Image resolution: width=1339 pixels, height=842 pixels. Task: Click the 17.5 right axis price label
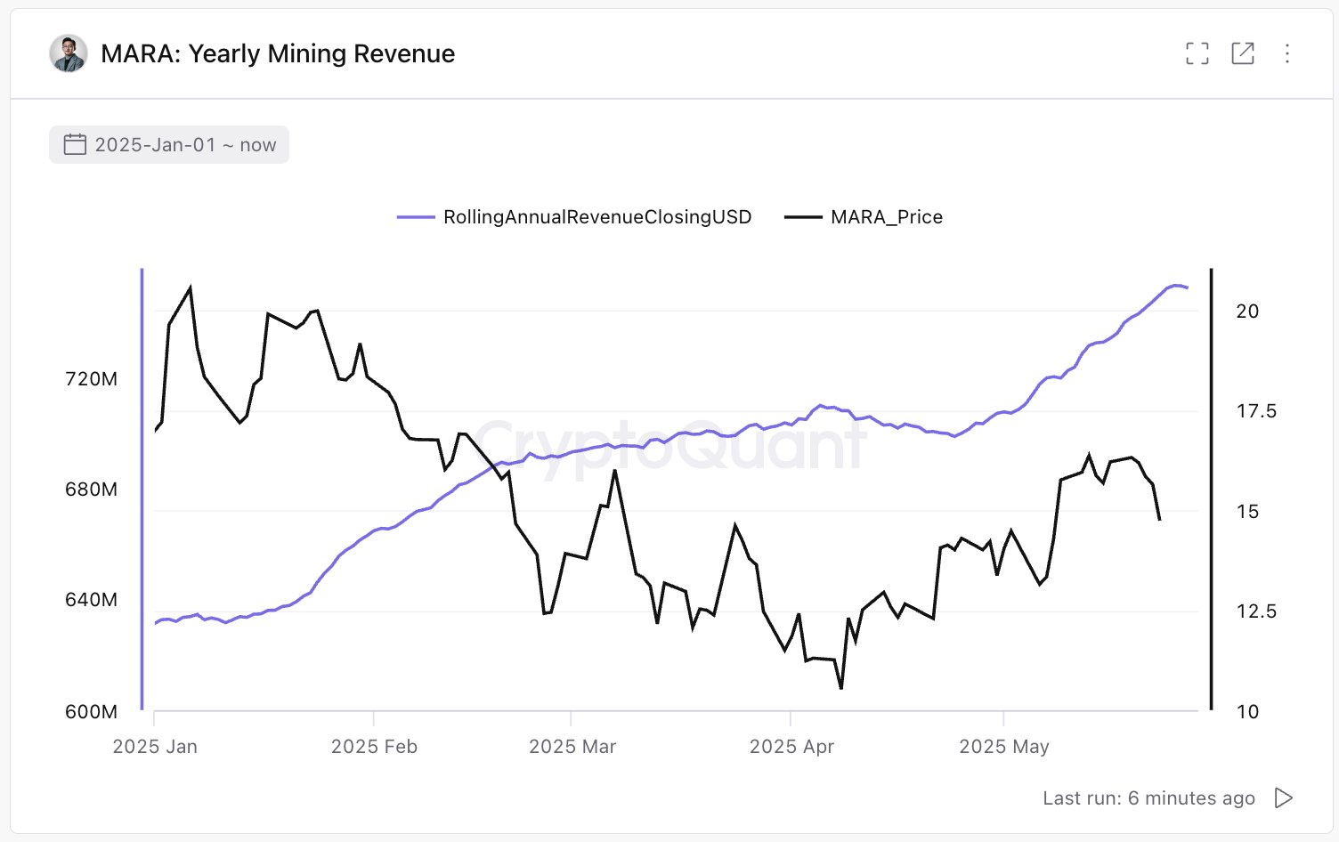(x=1256, y=411)
